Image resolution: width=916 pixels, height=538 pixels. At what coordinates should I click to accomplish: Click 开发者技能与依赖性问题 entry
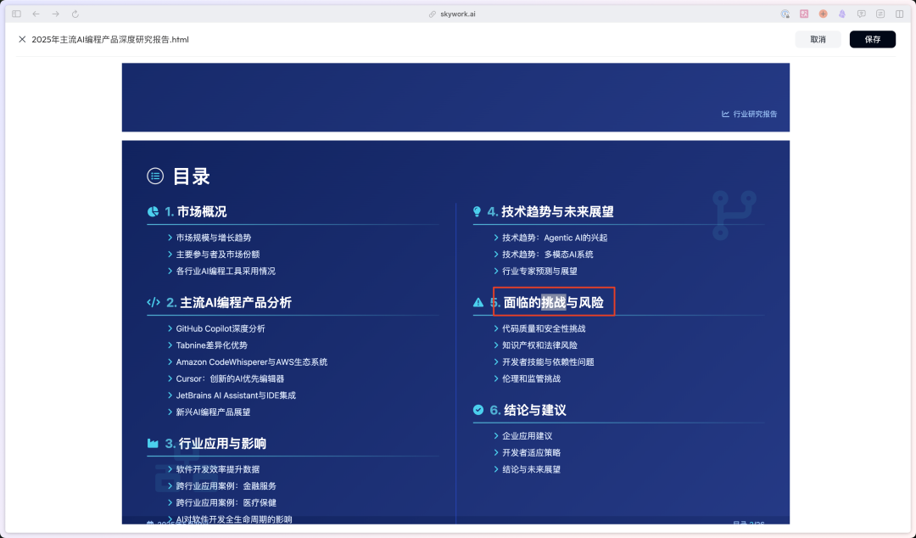tap(548, 362)
